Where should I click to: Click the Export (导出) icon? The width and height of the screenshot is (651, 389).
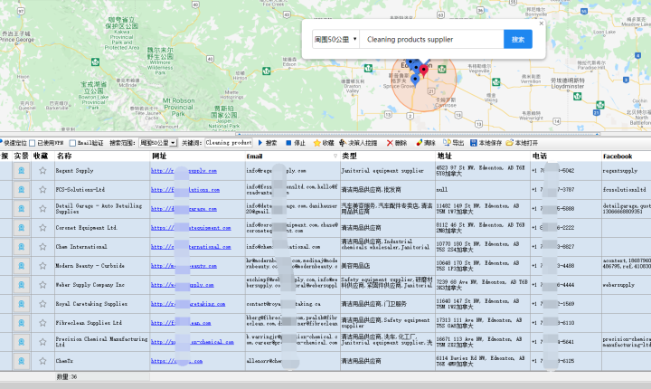[447, 143]
